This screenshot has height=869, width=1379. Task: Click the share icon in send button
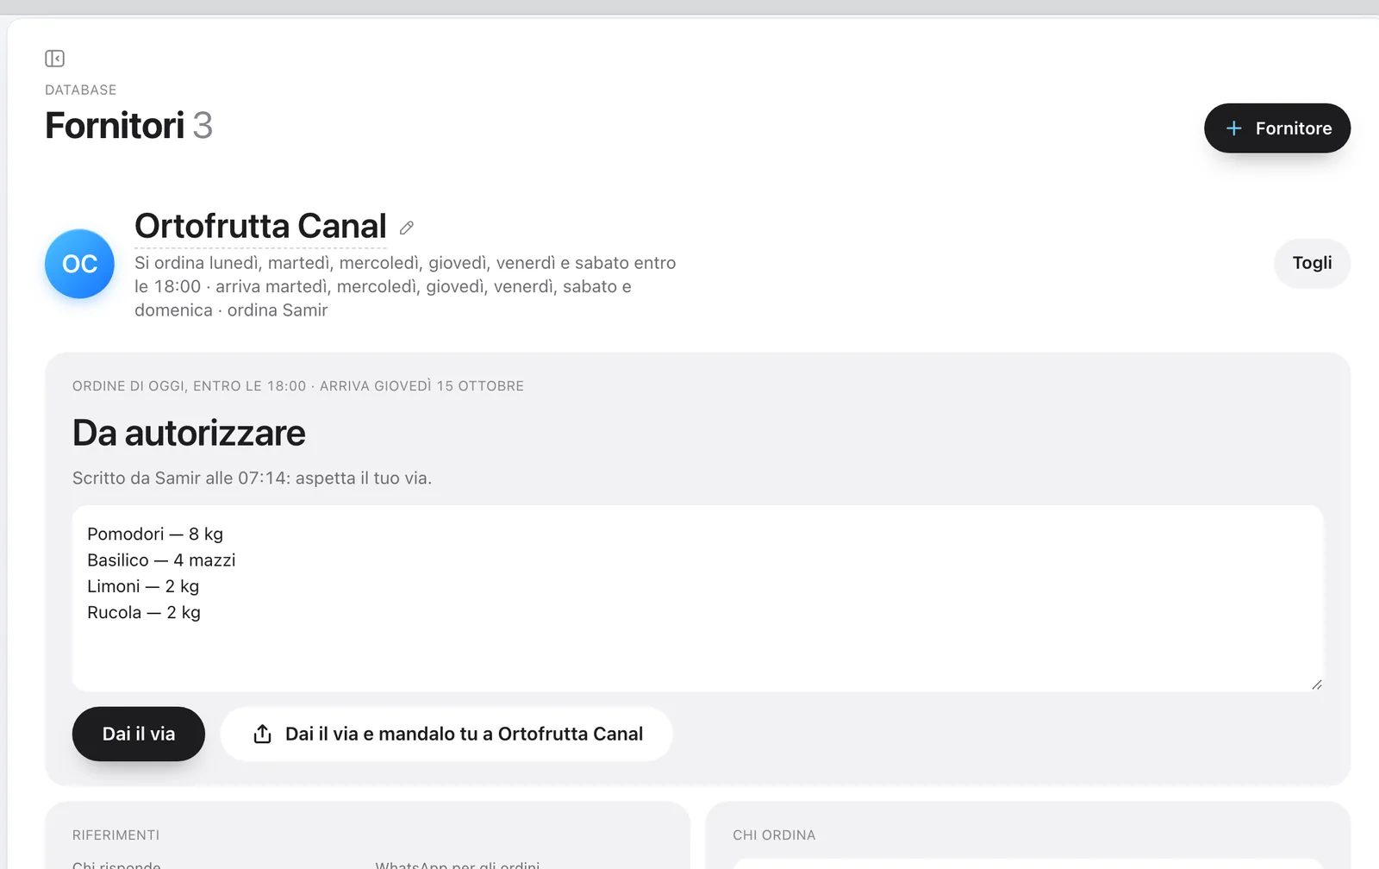click(263, 734)
